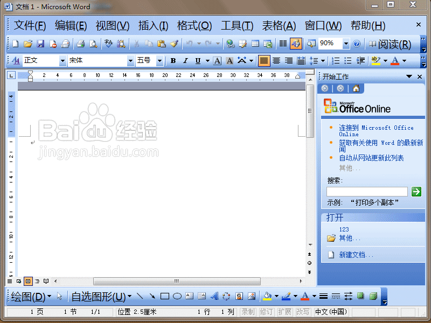This screenshot has height=323, width=431.
Task: Click the horizontal scrollbar thumb
Action: point(177,281)
